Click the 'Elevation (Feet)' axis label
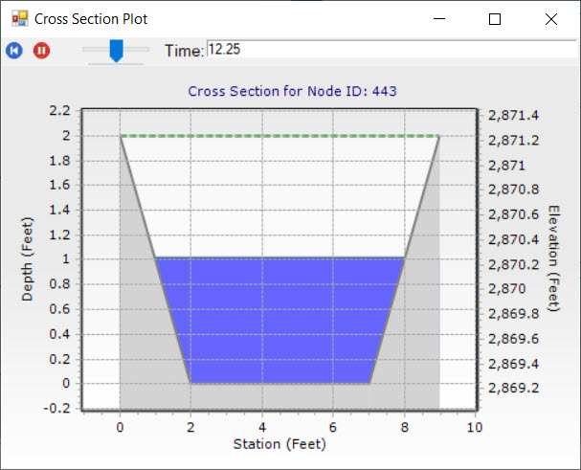The width and height of the screenshot is (581, 470). coord(553,258)
